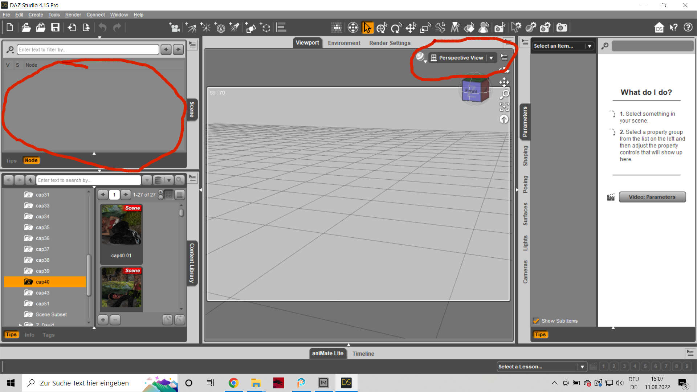Open the Render menu
This screenshot has height=392, width=697.
pos(73,15)
